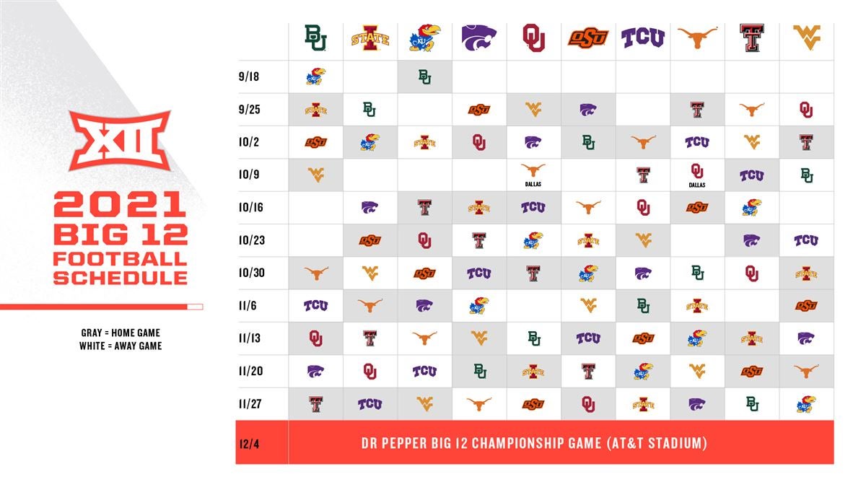Click the Texas Longhorn logo in the header row
This screenshot has height=487, width=866.
click(697, 38)
